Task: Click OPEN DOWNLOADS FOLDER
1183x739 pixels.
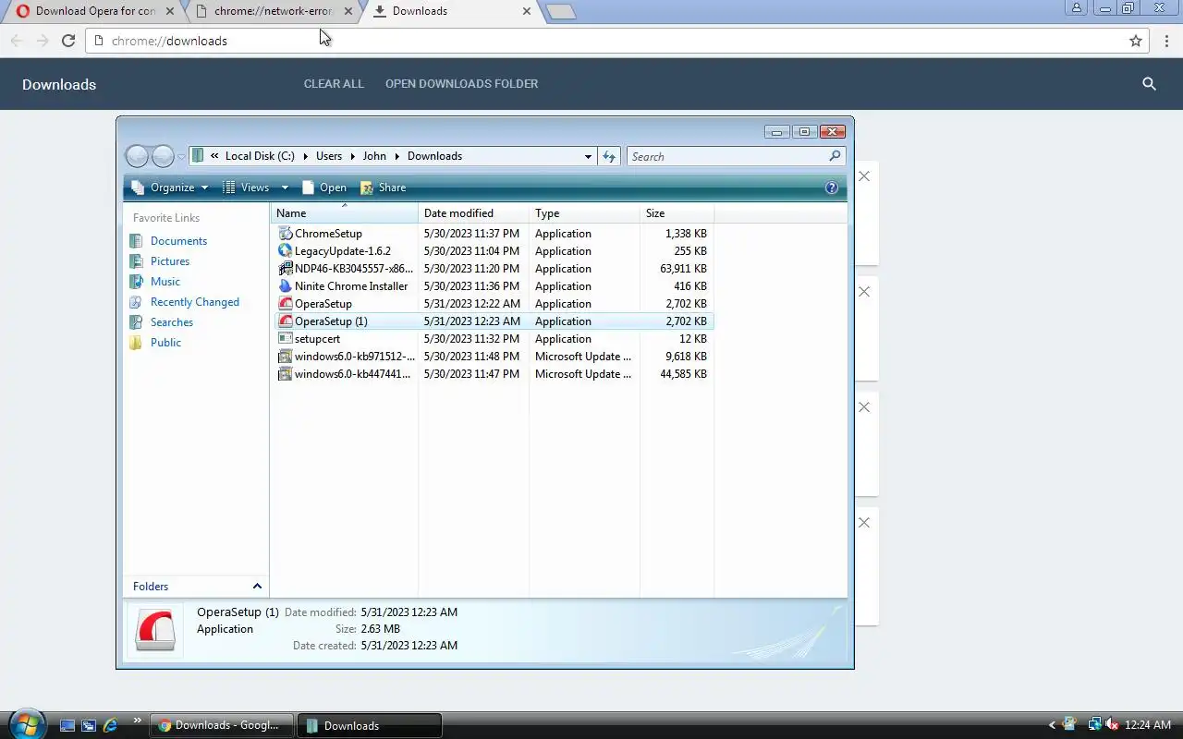Action: (x=461, y=84)
